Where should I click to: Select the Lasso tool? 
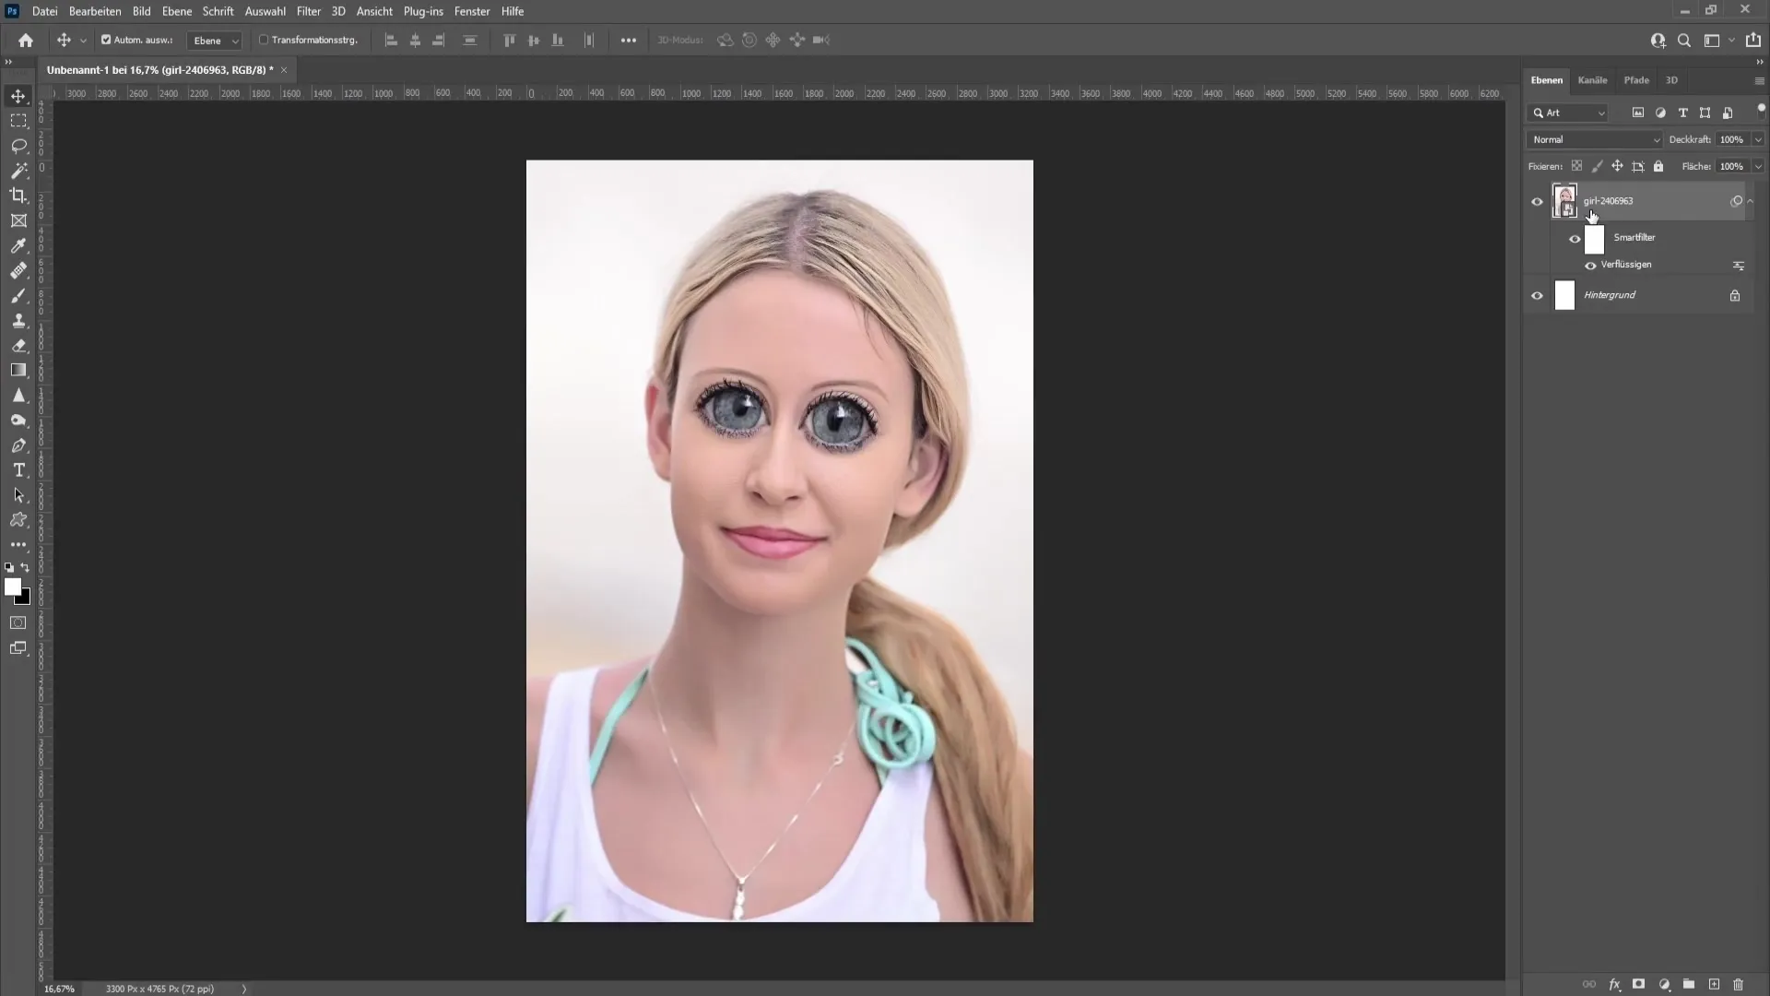(18, 145)
